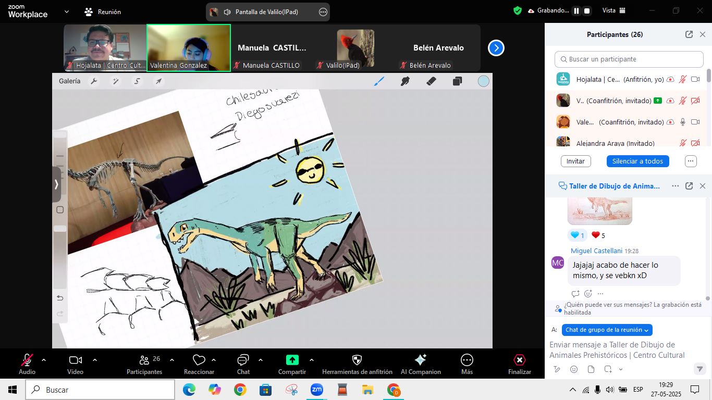The height and width of the screenshot is (400, 712).
Task: Select Hojalata Centro Cultural video thumbnail
Action: 105,48
